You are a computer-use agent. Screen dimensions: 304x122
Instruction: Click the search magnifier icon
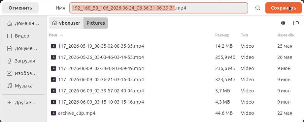[x=257, y=8]
